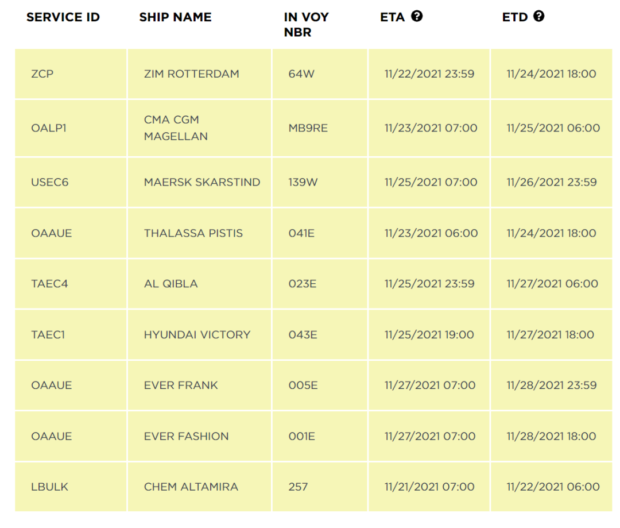Click voyage number 043E
Screen dimensions: 620x528
click(x=303, y=336)
